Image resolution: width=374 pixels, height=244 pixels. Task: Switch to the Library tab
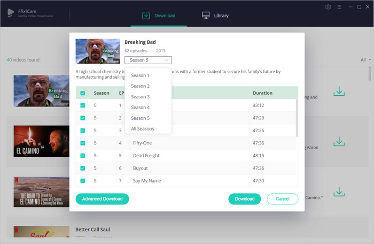pos(215,16)
